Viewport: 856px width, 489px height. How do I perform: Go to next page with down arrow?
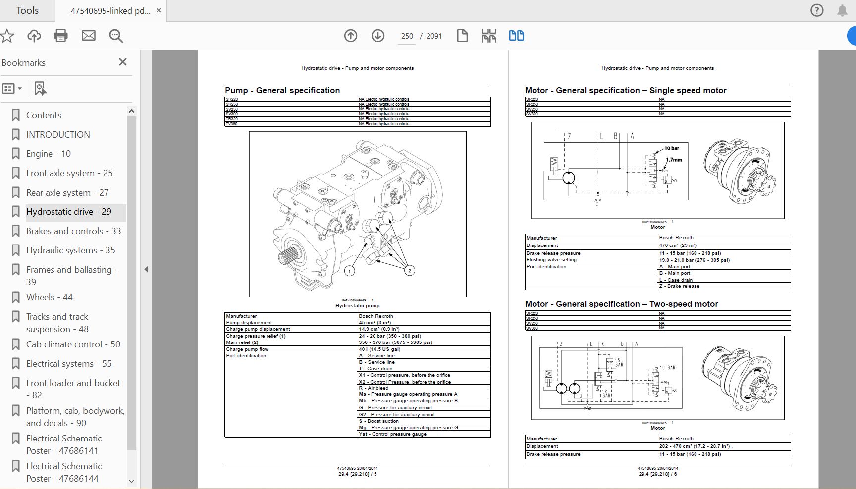click(x=378, y=36)
